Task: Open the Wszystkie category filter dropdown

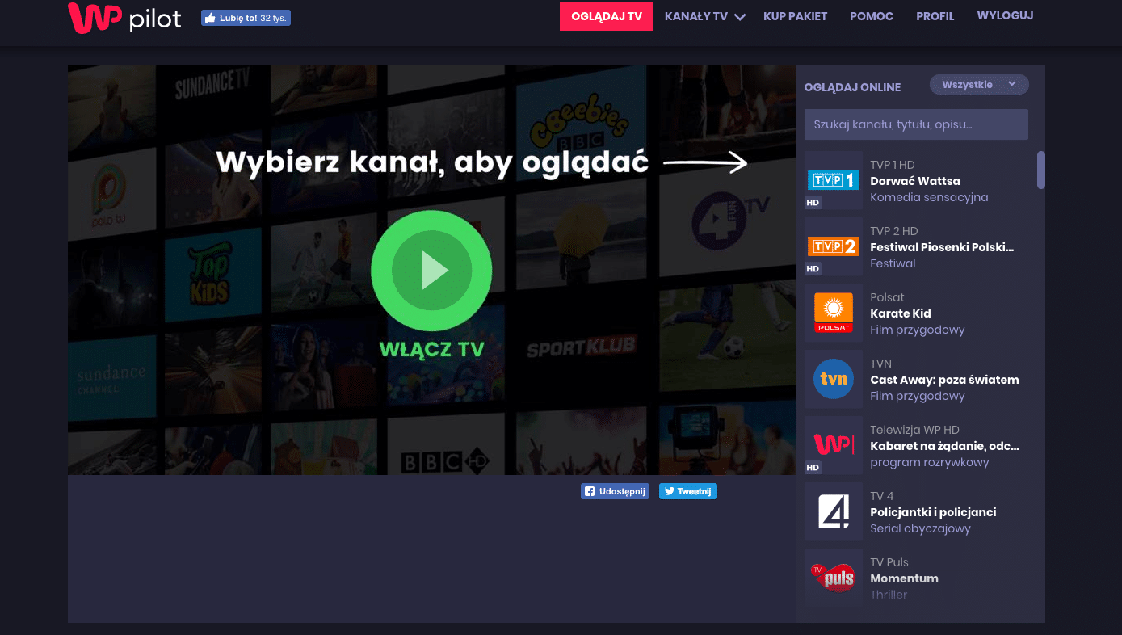Action: click(x=979, y=85)
